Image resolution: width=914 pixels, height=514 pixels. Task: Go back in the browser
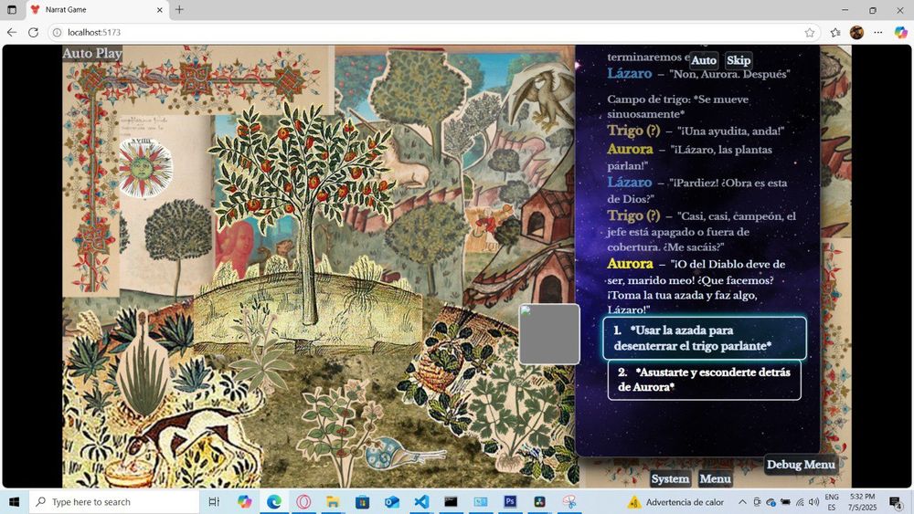coord(12,33)
